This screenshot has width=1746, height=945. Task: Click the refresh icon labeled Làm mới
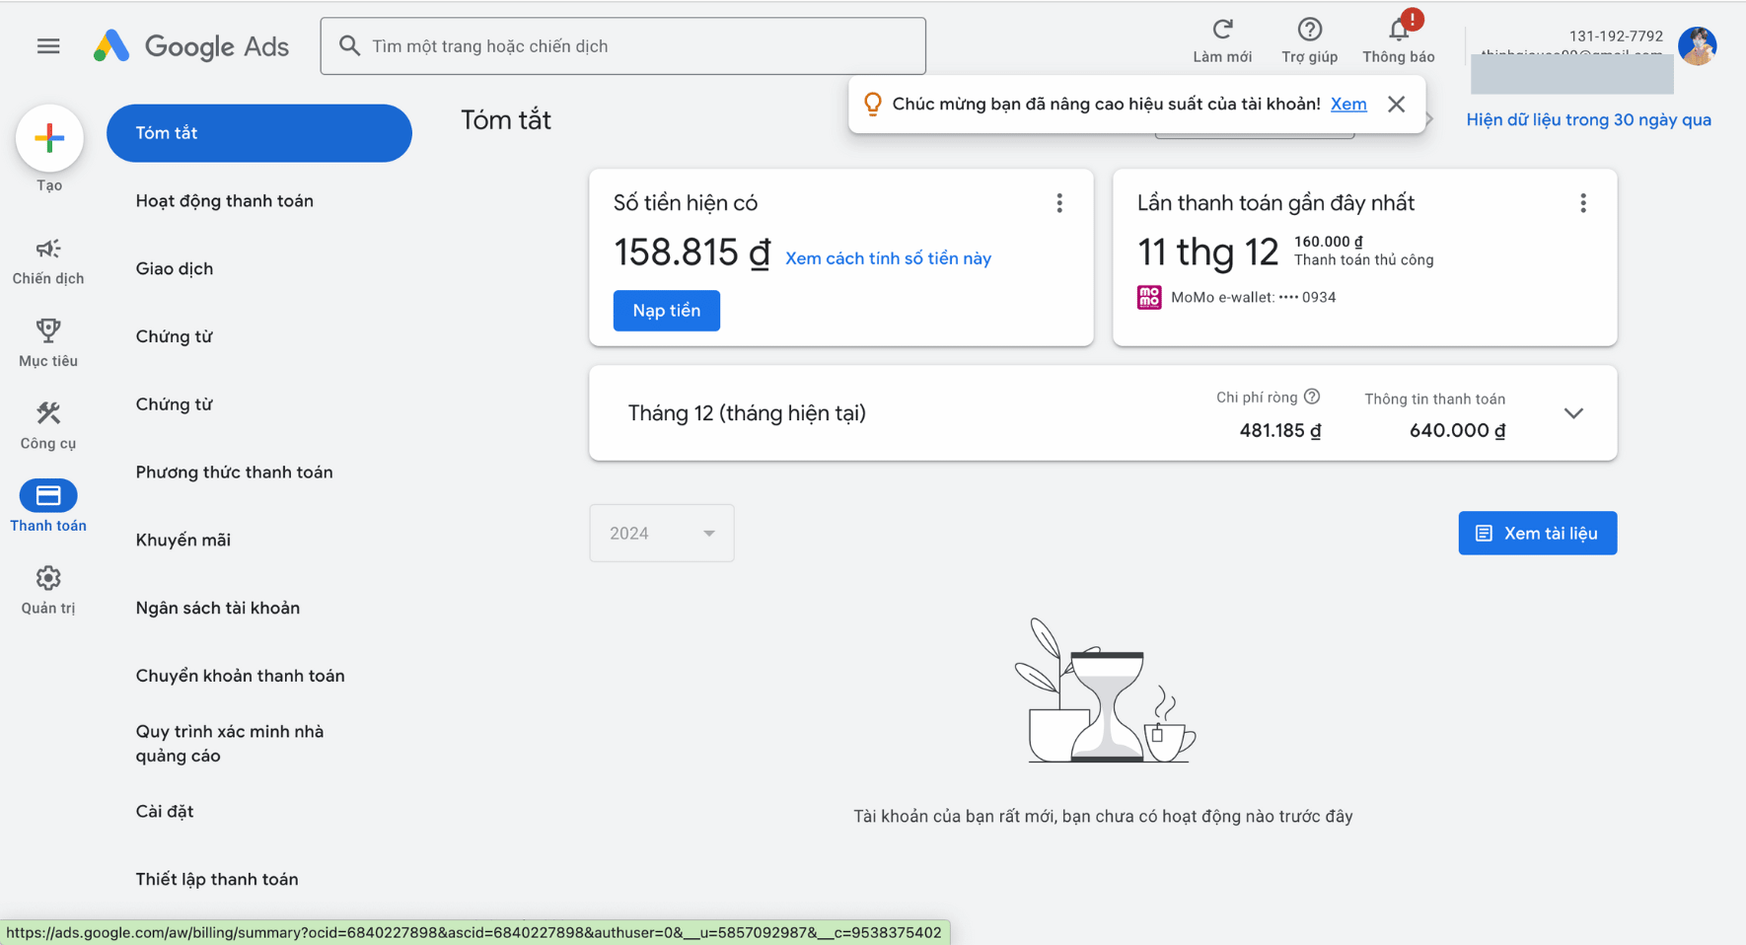pyautogui.click(x=1222, y=31)
